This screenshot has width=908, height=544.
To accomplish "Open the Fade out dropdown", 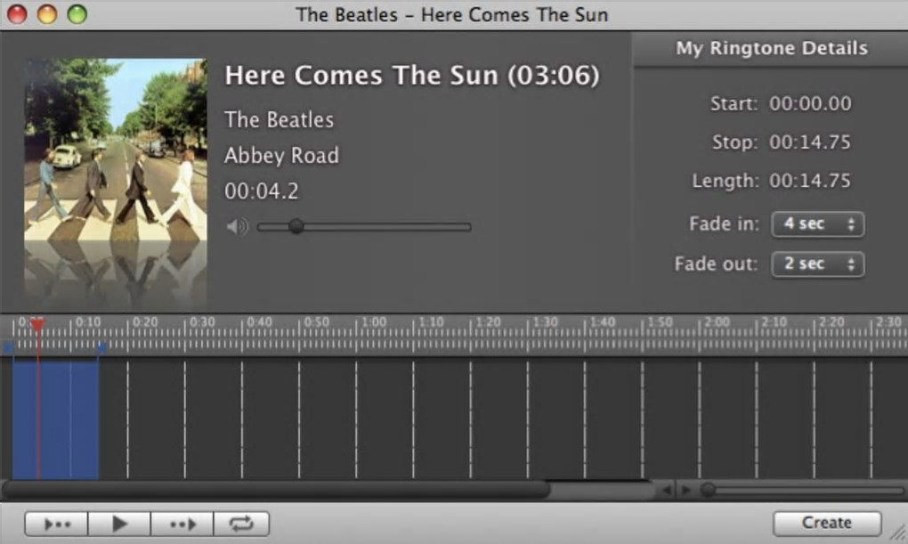I will [x=817, y=264].
